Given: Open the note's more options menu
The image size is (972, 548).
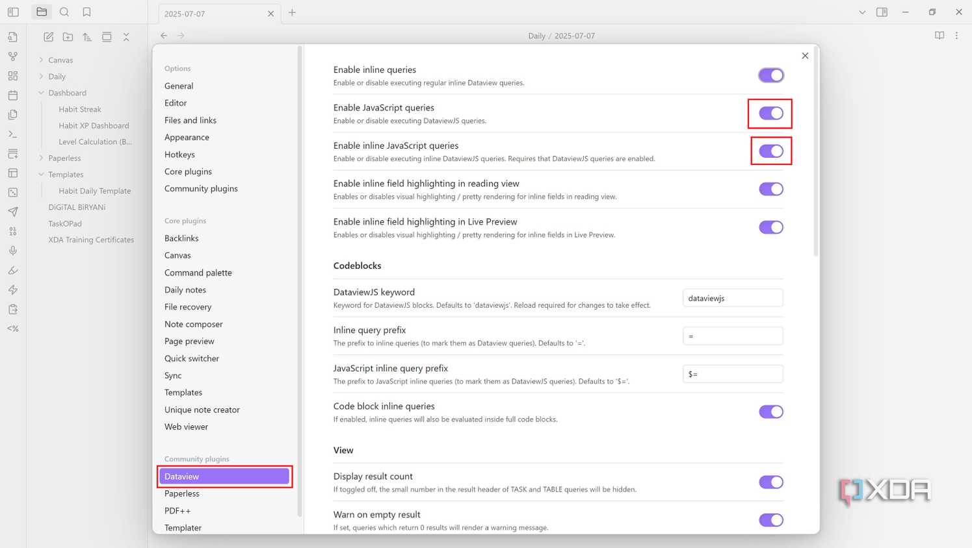Looking at the screenshot, I should point(956,36).
